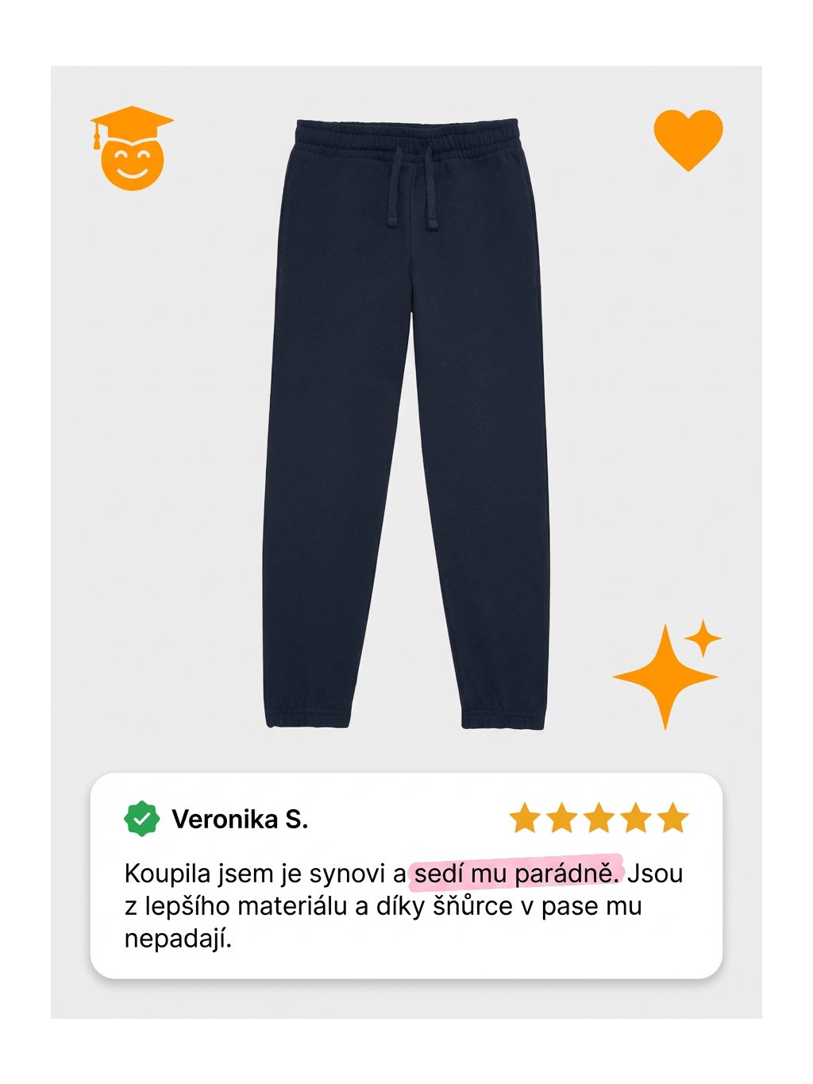The width and height of the screenshot is (813, 1084).
Task: Click the small orange sparkle star
Action: [x=703, y=638]
